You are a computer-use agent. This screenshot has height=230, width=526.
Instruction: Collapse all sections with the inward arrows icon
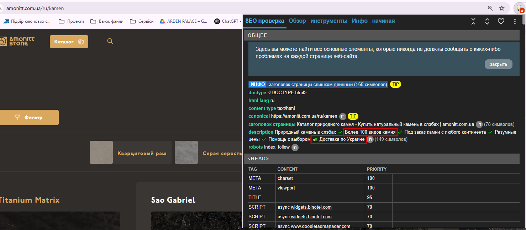click(473, 21)
